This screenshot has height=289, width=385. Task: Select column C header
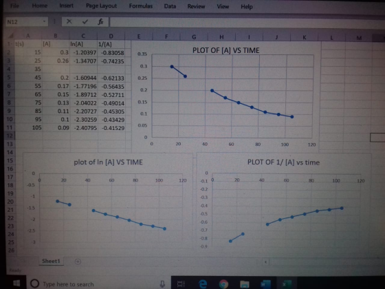[83, 36]
